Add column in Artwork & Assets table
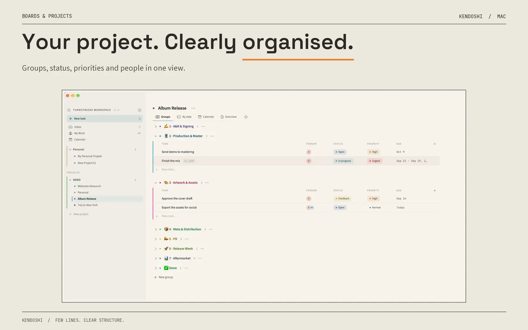This screenshot has width=528, height=330. pyautogui.click(x=435, y=191)
